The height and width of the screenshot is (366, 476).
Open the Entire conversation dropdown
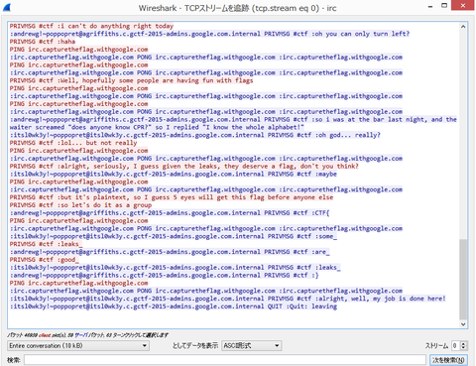click(78, 346)
